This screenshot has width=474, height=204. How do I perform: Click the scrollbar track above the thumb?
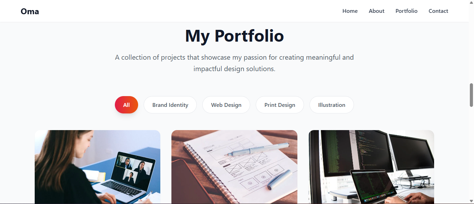coord(471,44)
